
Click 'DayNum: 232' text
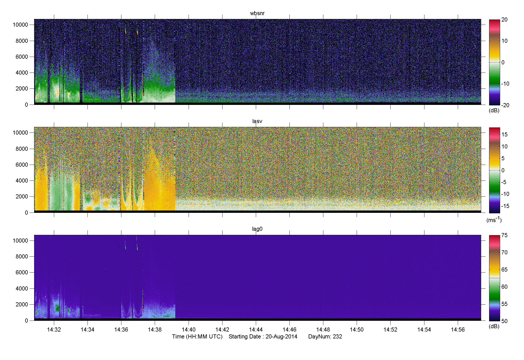[325, 337]
